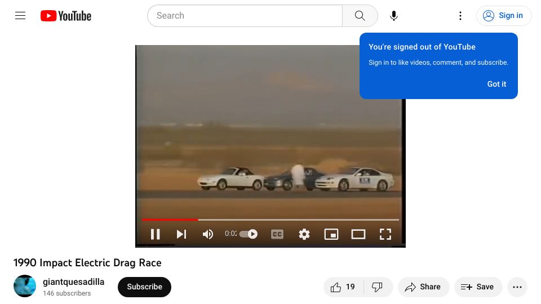Open more actions ellipsis below video
The height and width of the screenshot is (304, 541).
pyautogui.click(x=517, y=287)
